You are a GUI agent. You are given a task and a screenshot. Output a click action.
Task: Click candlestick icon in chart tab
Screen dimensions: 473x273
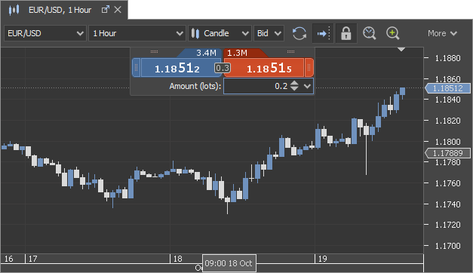point(14,10)
